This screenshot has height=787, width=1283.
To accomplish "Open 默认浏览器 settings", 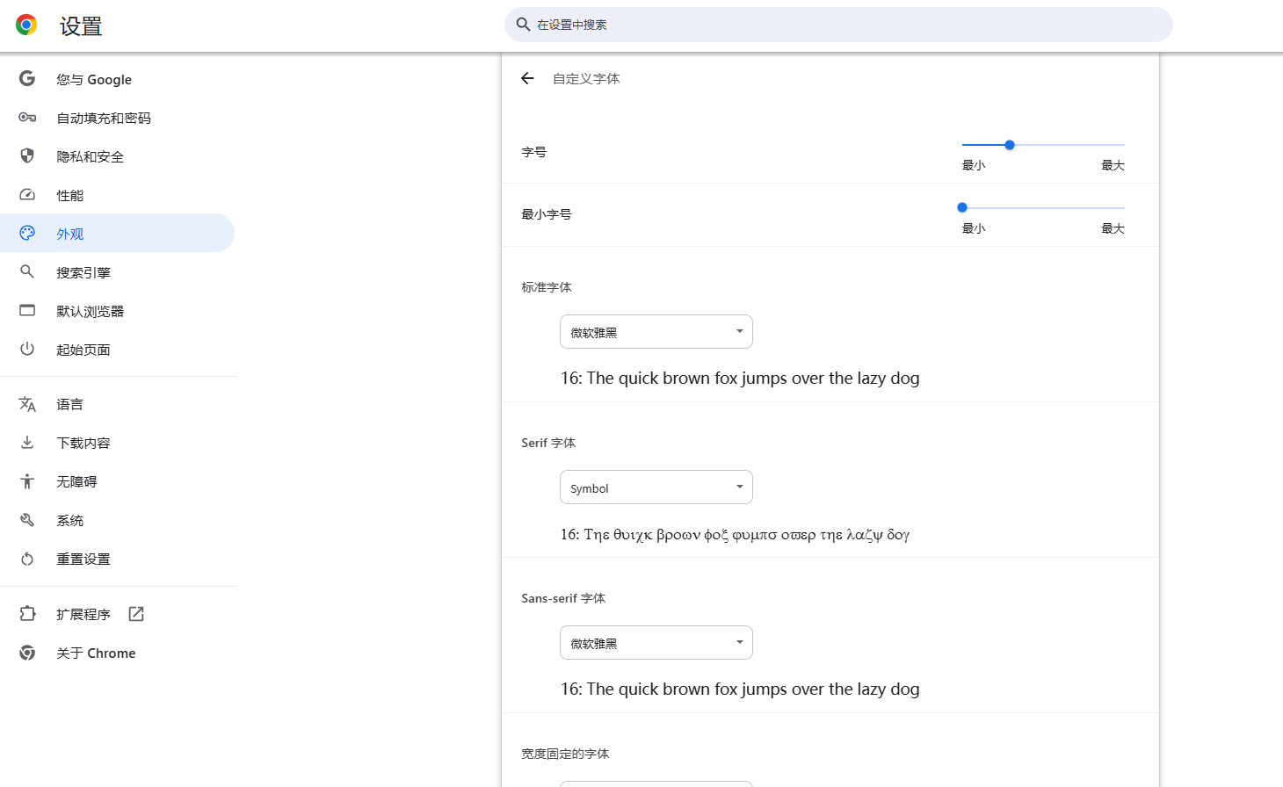I will (x=118, y=311).
